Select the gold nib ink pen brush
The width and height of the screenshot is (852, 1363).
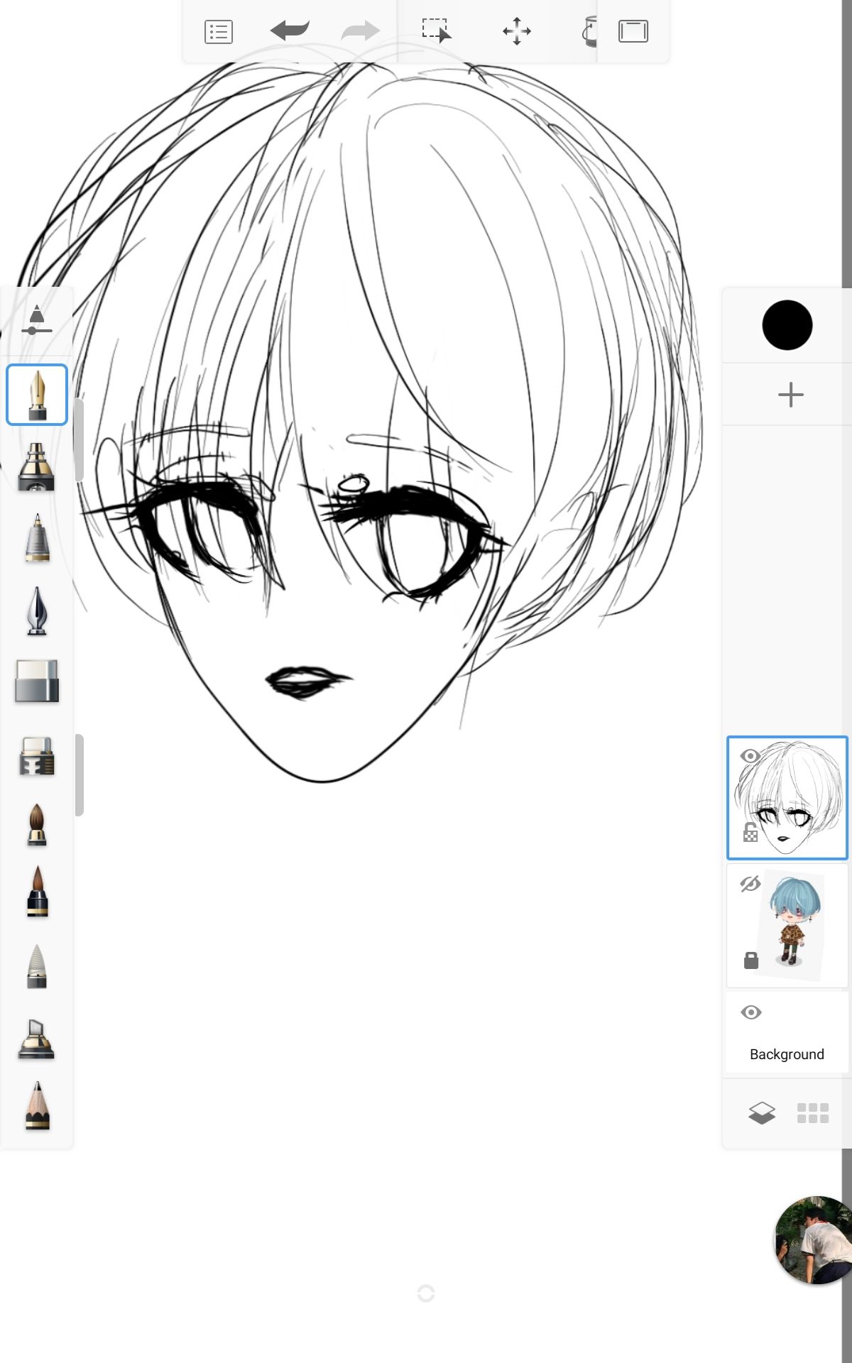pyautogui.click(x=37, y=395)
